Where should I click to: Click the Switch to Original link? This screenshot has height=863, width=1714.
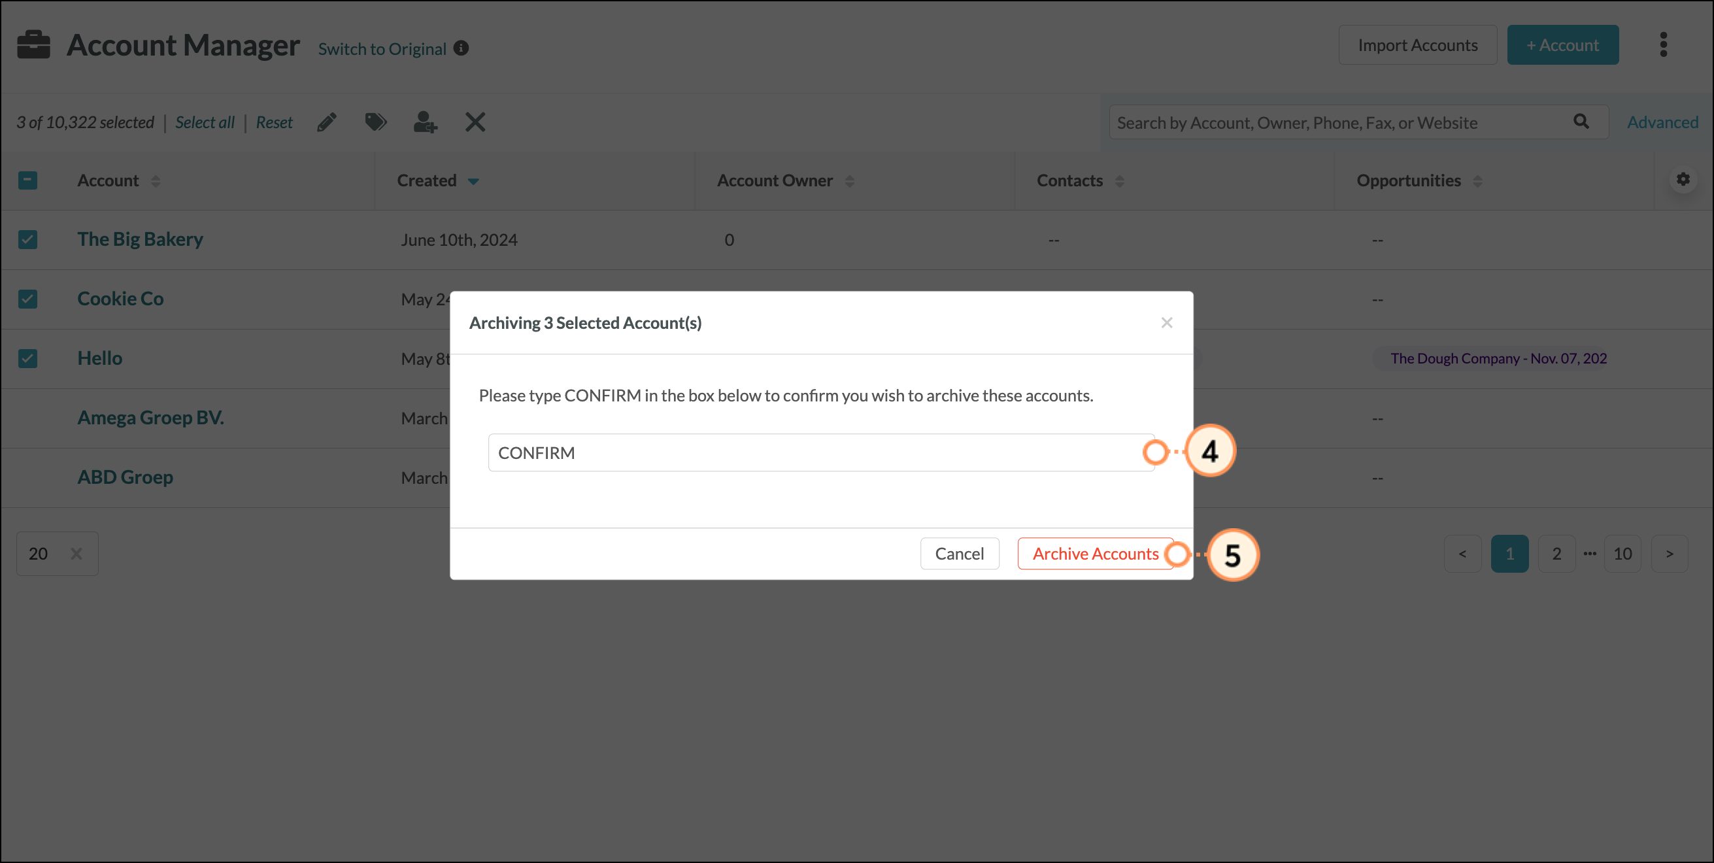(382, 48)
